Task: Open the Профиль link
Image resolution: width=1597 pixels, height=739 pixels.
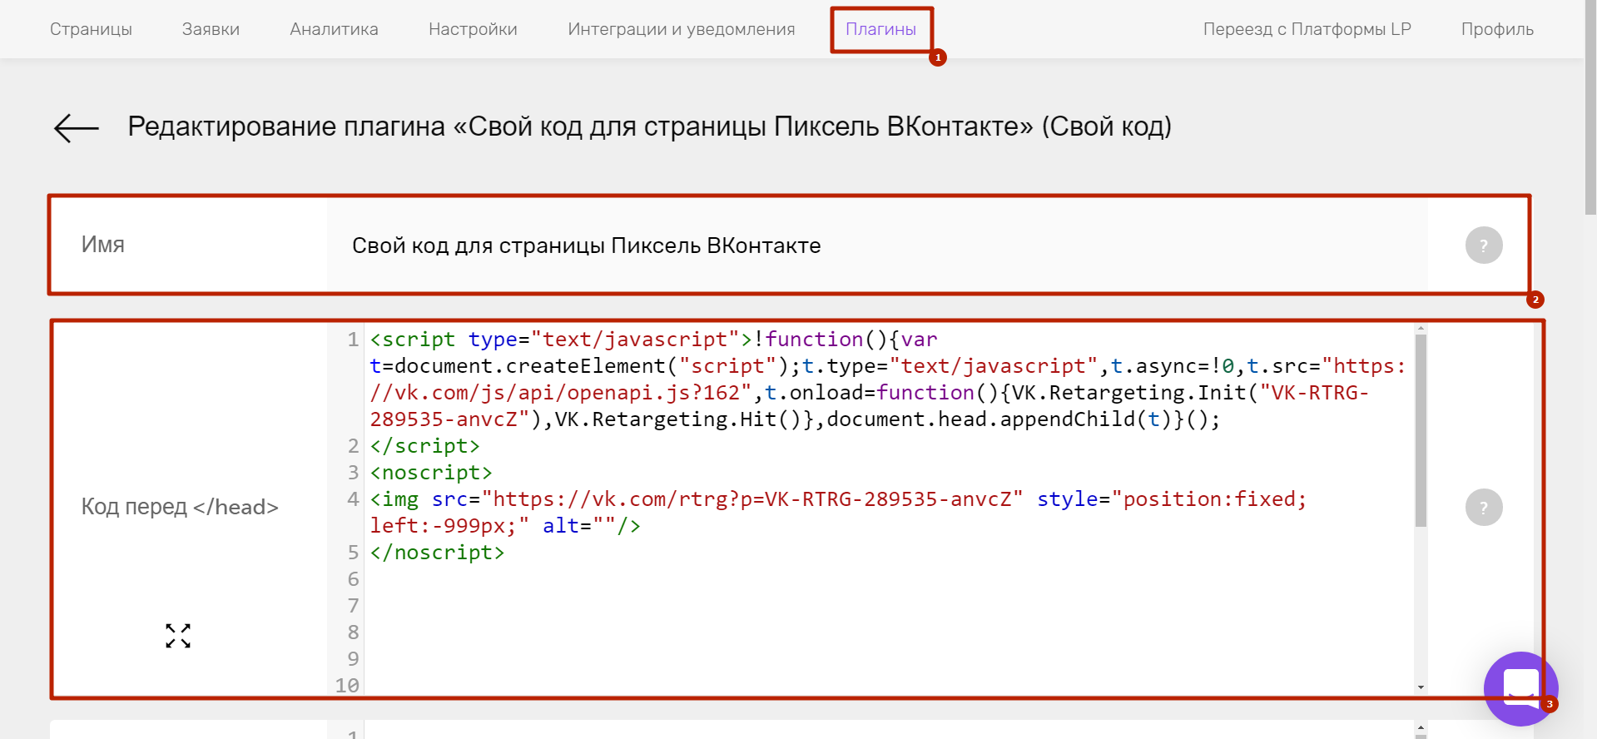Action: [x=1497, y=29]
